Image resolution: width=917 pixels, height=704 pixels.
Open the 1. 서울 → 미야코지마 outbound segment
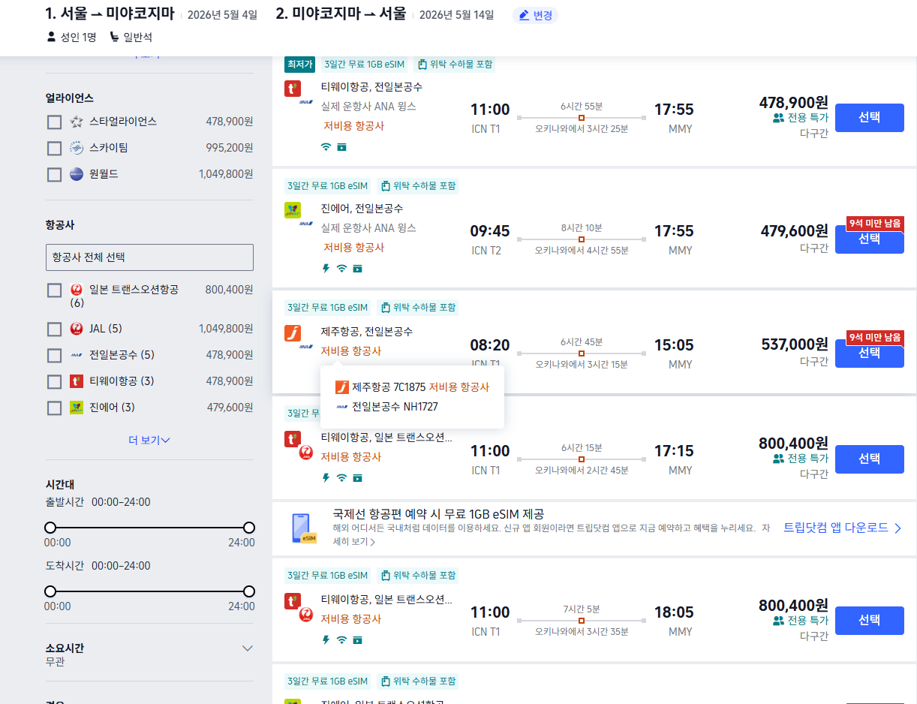coord(110,14)
